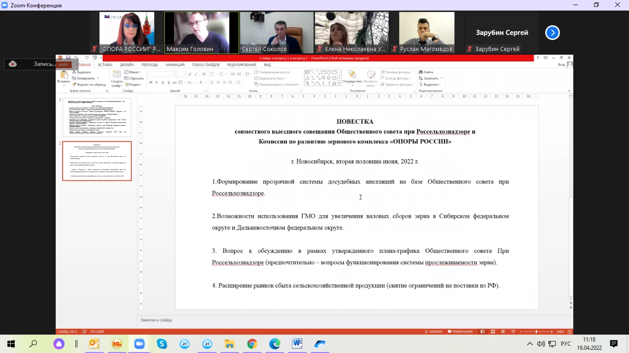Click the Save icon in PowerPoint quick access toolbar
This screenshot has width=629, height=353.
pyautogui.click(x=68, y=58)
